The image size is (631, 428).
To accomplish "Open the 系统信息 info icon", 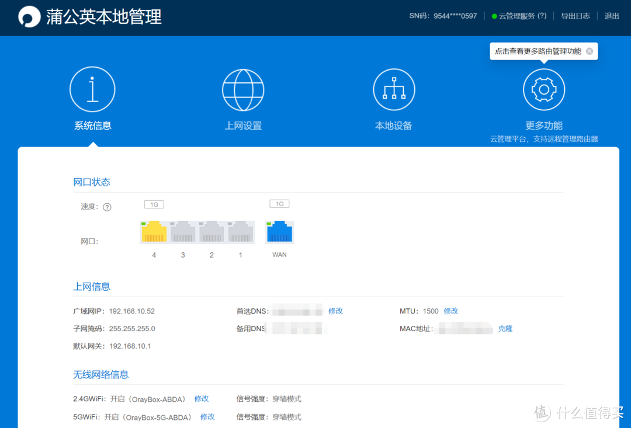I will tap(92, 89).
